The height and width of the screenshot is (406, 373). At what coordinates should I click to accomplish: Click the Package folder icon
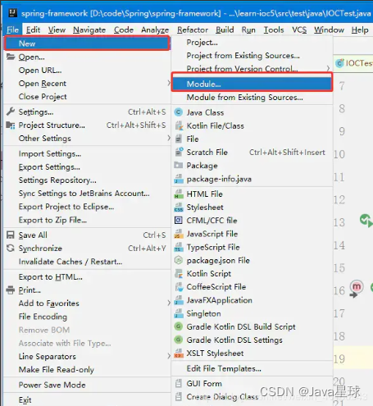179,165
